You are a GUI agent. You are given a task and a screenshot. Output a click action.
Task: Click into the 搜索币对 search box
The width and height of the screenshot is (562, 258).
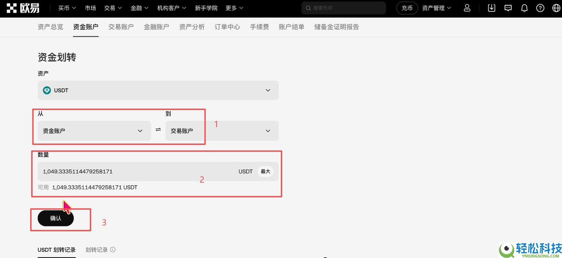tap(344, 8)
